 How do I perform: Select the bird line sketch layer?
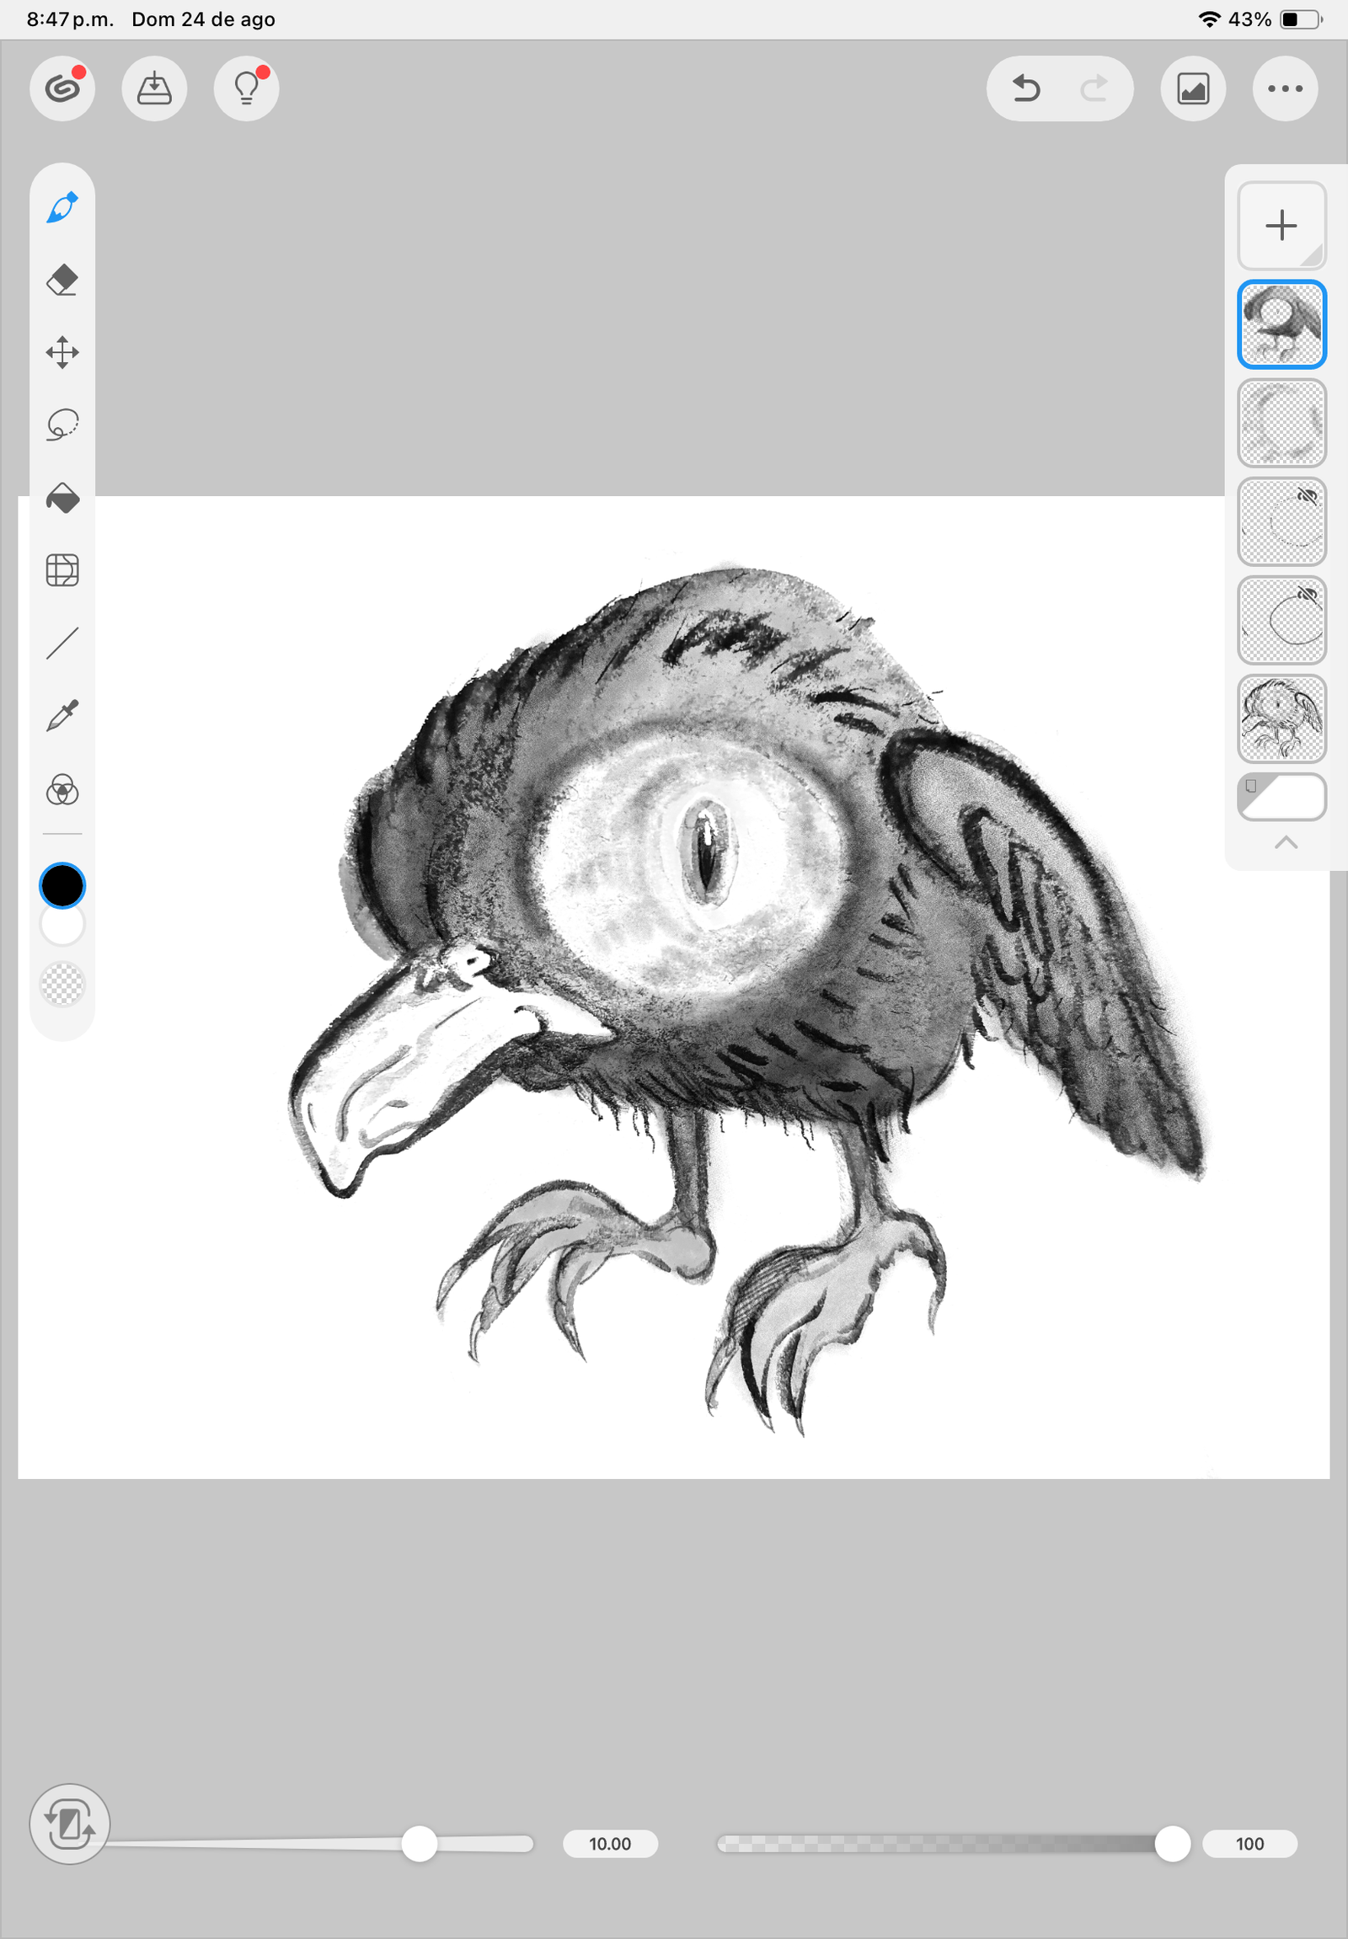[1281, 718]
